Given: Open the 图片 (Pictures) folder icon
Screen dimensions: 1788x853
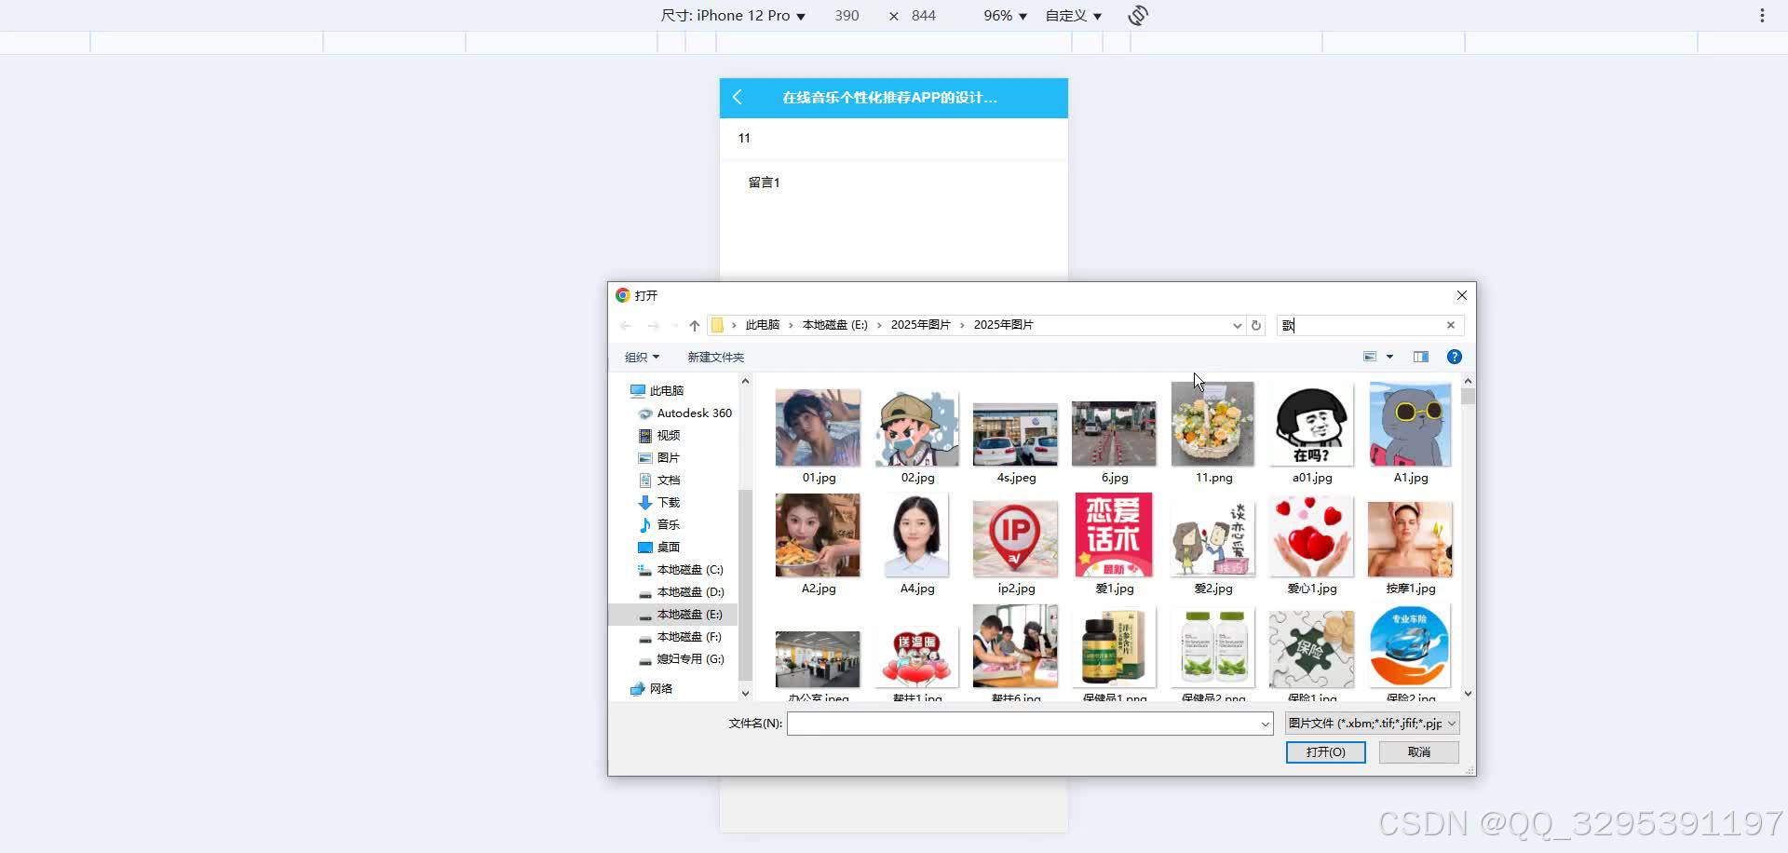Looking at the screenshot, I should 645,457.
